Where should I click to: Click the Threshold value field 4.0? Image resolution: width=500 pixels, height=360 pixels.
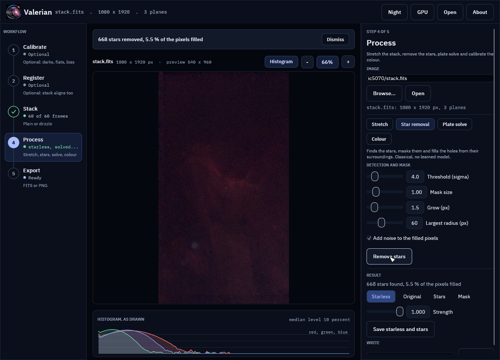(x=415, y=177)
